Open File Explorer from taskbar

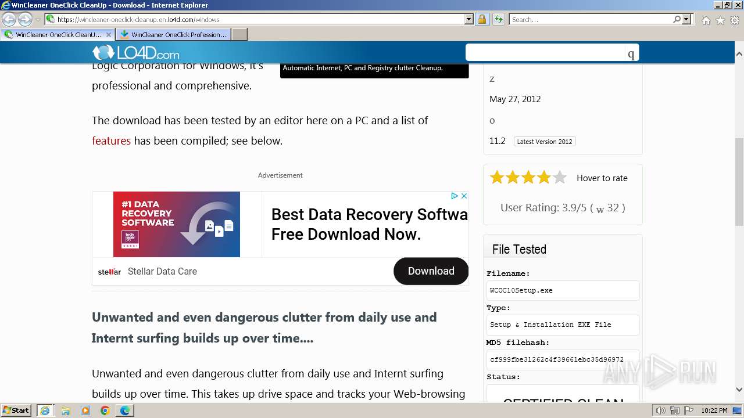(x=66, y=410)
